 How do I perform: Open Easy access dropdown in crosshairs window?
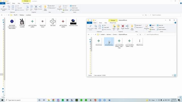coord(52,8)
